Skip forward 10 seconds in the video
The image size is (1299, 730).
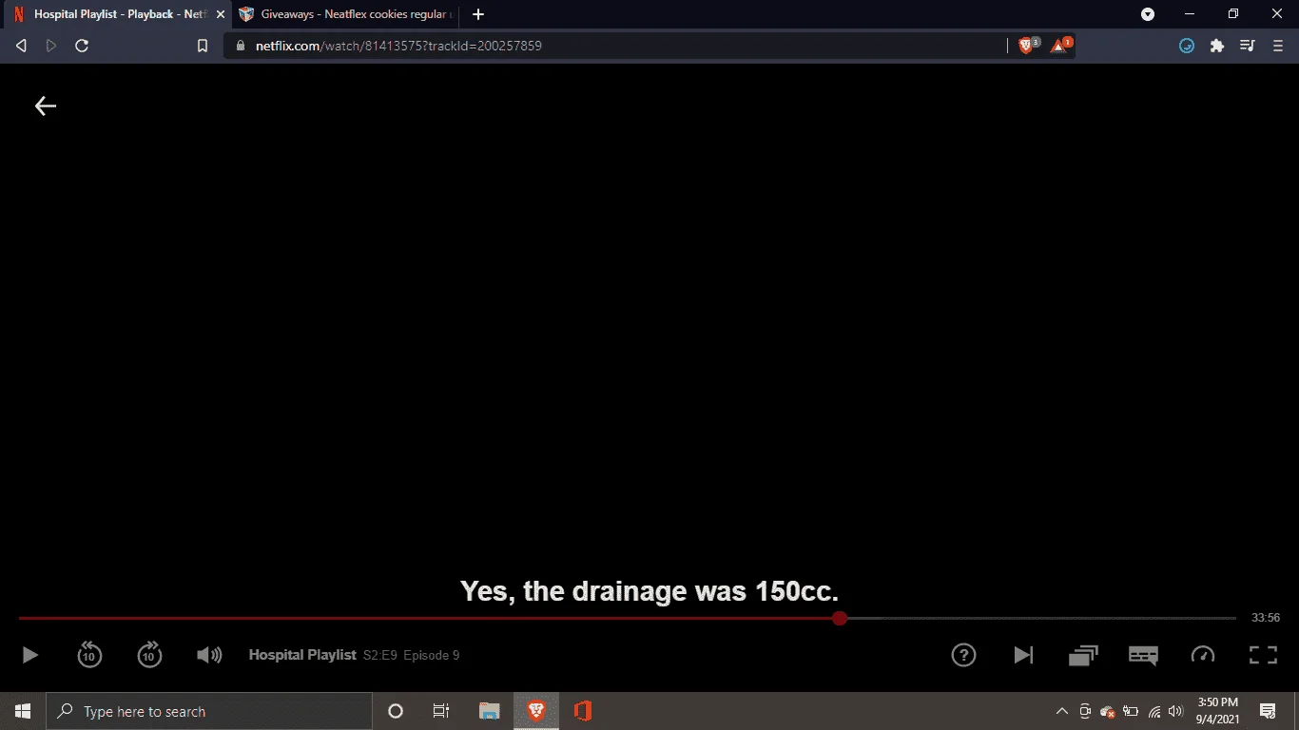(149, 654)
